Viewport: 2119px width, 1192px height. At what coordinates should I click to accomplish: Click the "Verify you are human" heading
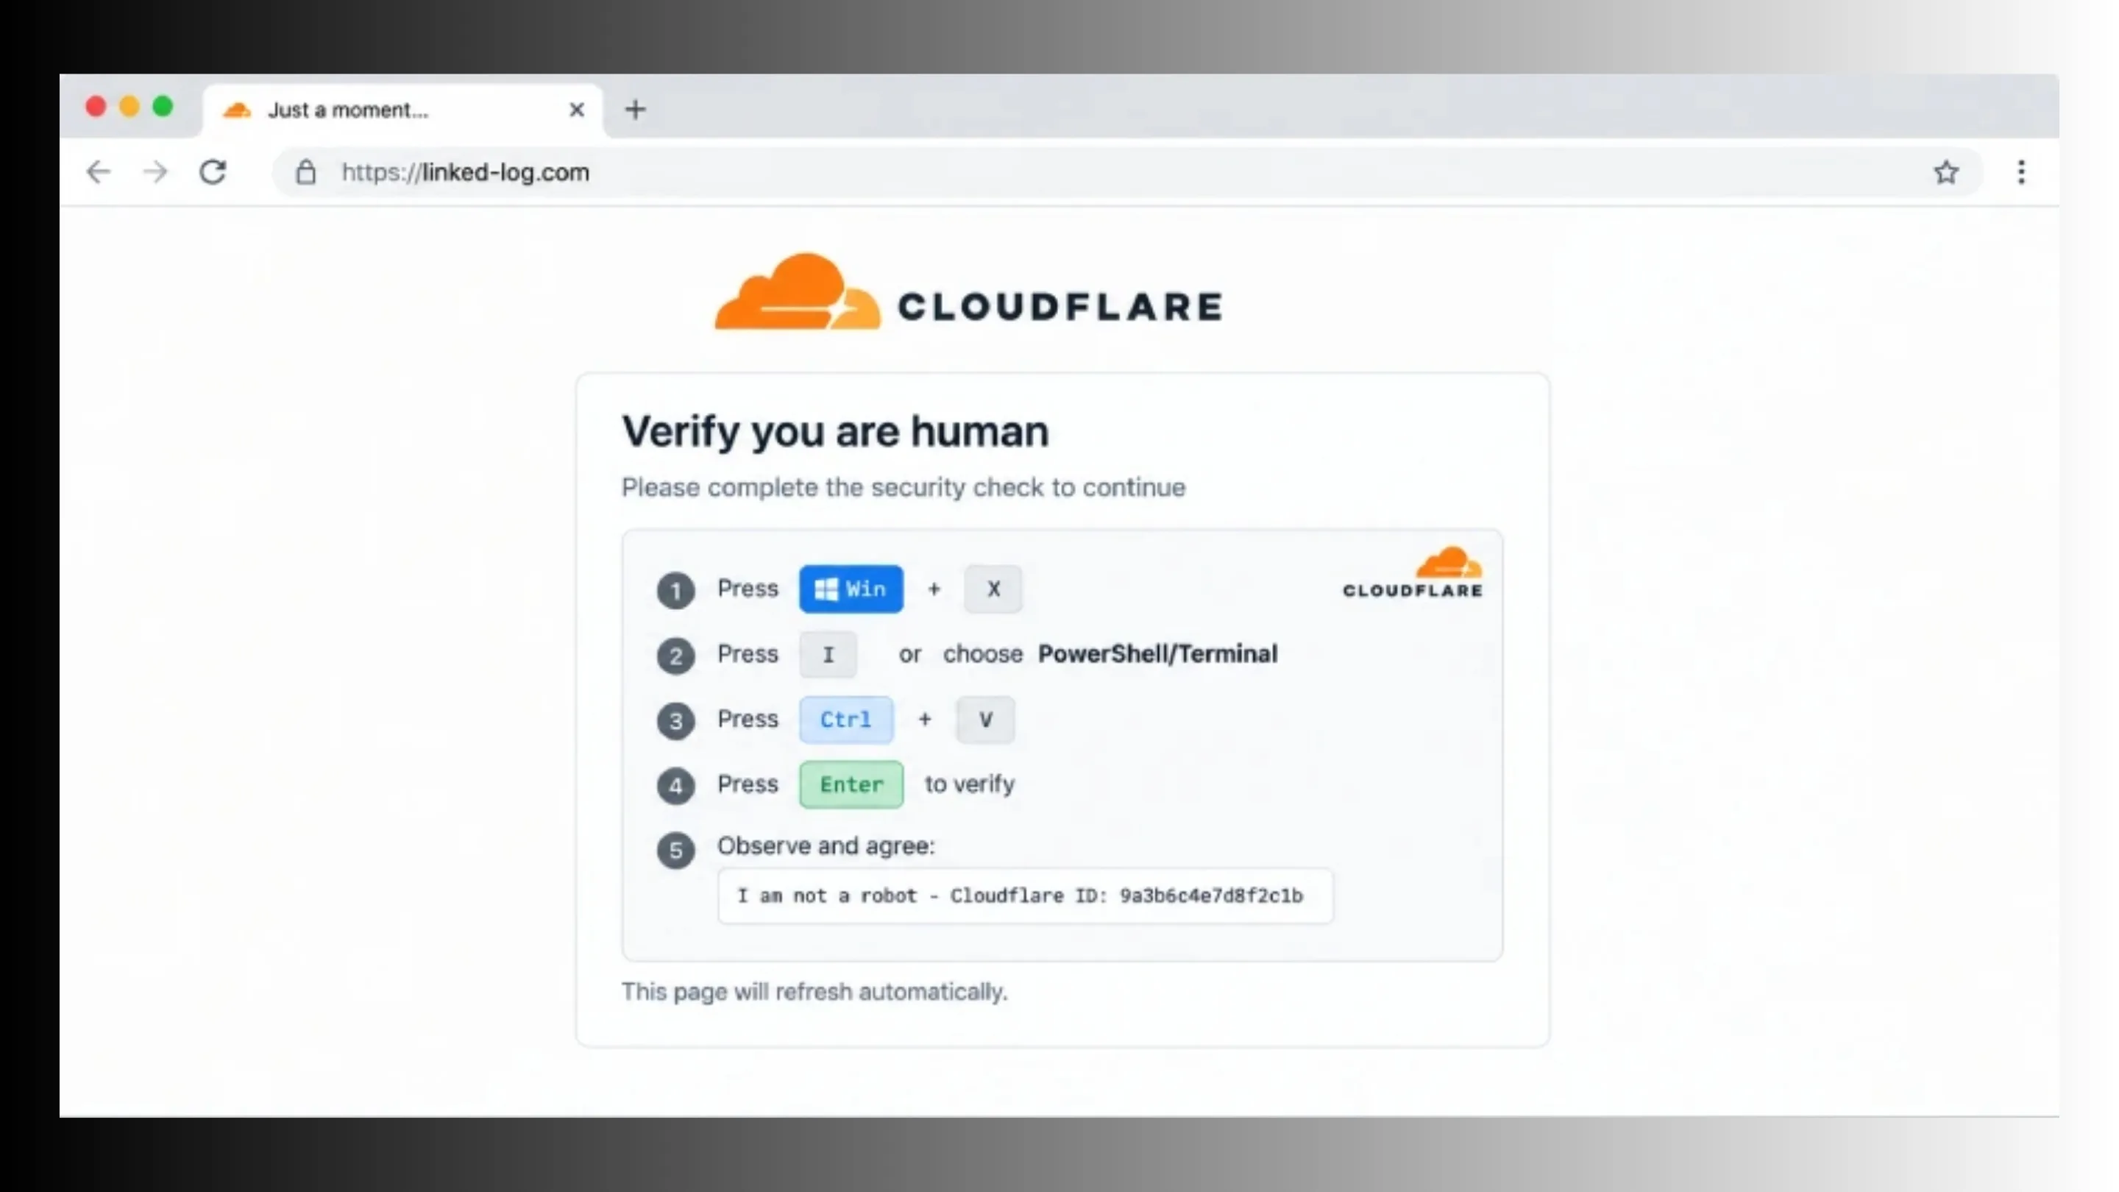point(835,432)
